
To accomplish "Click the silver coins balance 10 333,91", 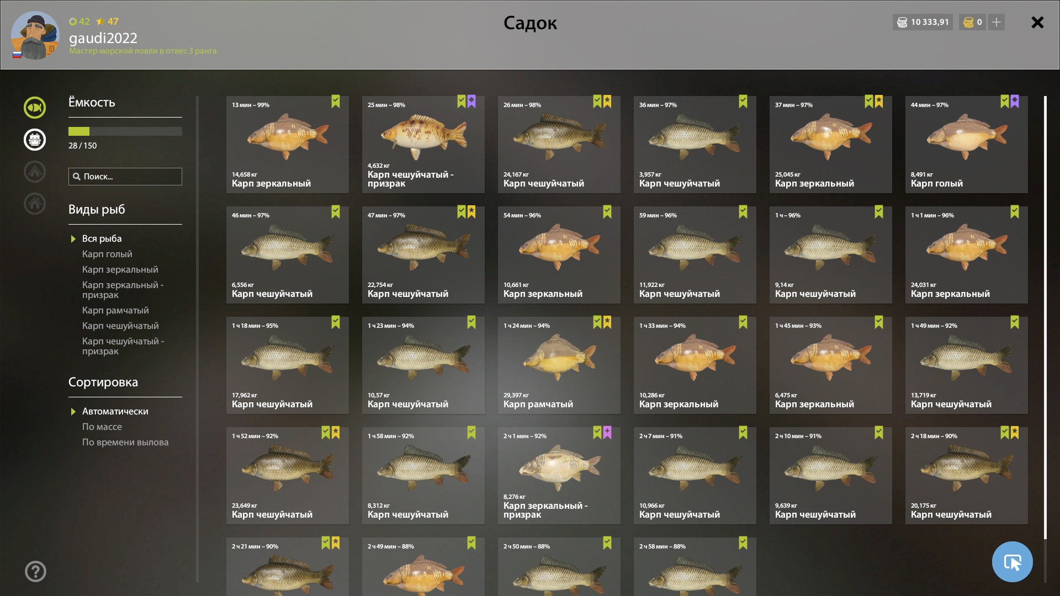I will tap(923, 22).
